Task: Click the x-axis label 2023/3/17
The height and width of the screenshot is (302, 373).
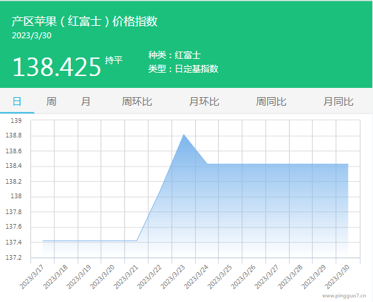Action: (x=32, y=277)
